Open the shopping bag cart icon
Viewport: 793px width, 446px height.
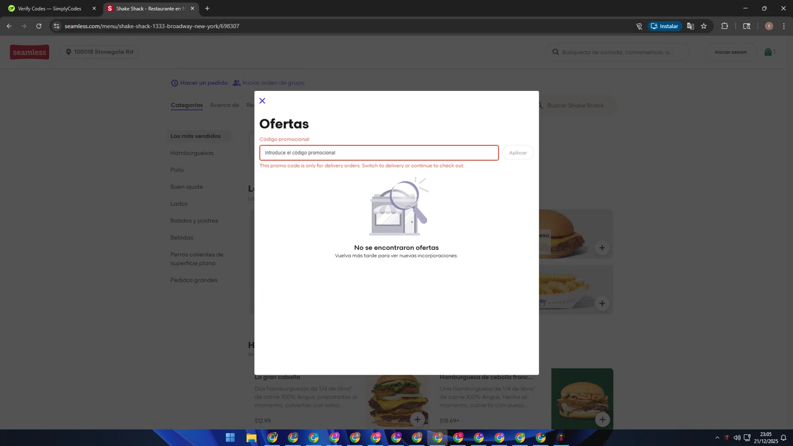click(x=769, y=52)
